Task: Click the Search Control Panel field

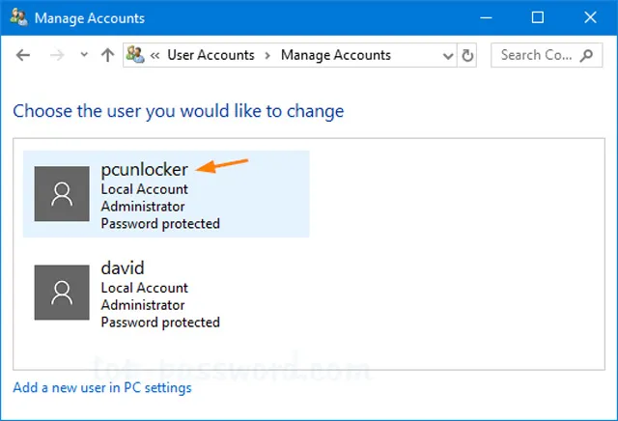Action: (547, 55)
